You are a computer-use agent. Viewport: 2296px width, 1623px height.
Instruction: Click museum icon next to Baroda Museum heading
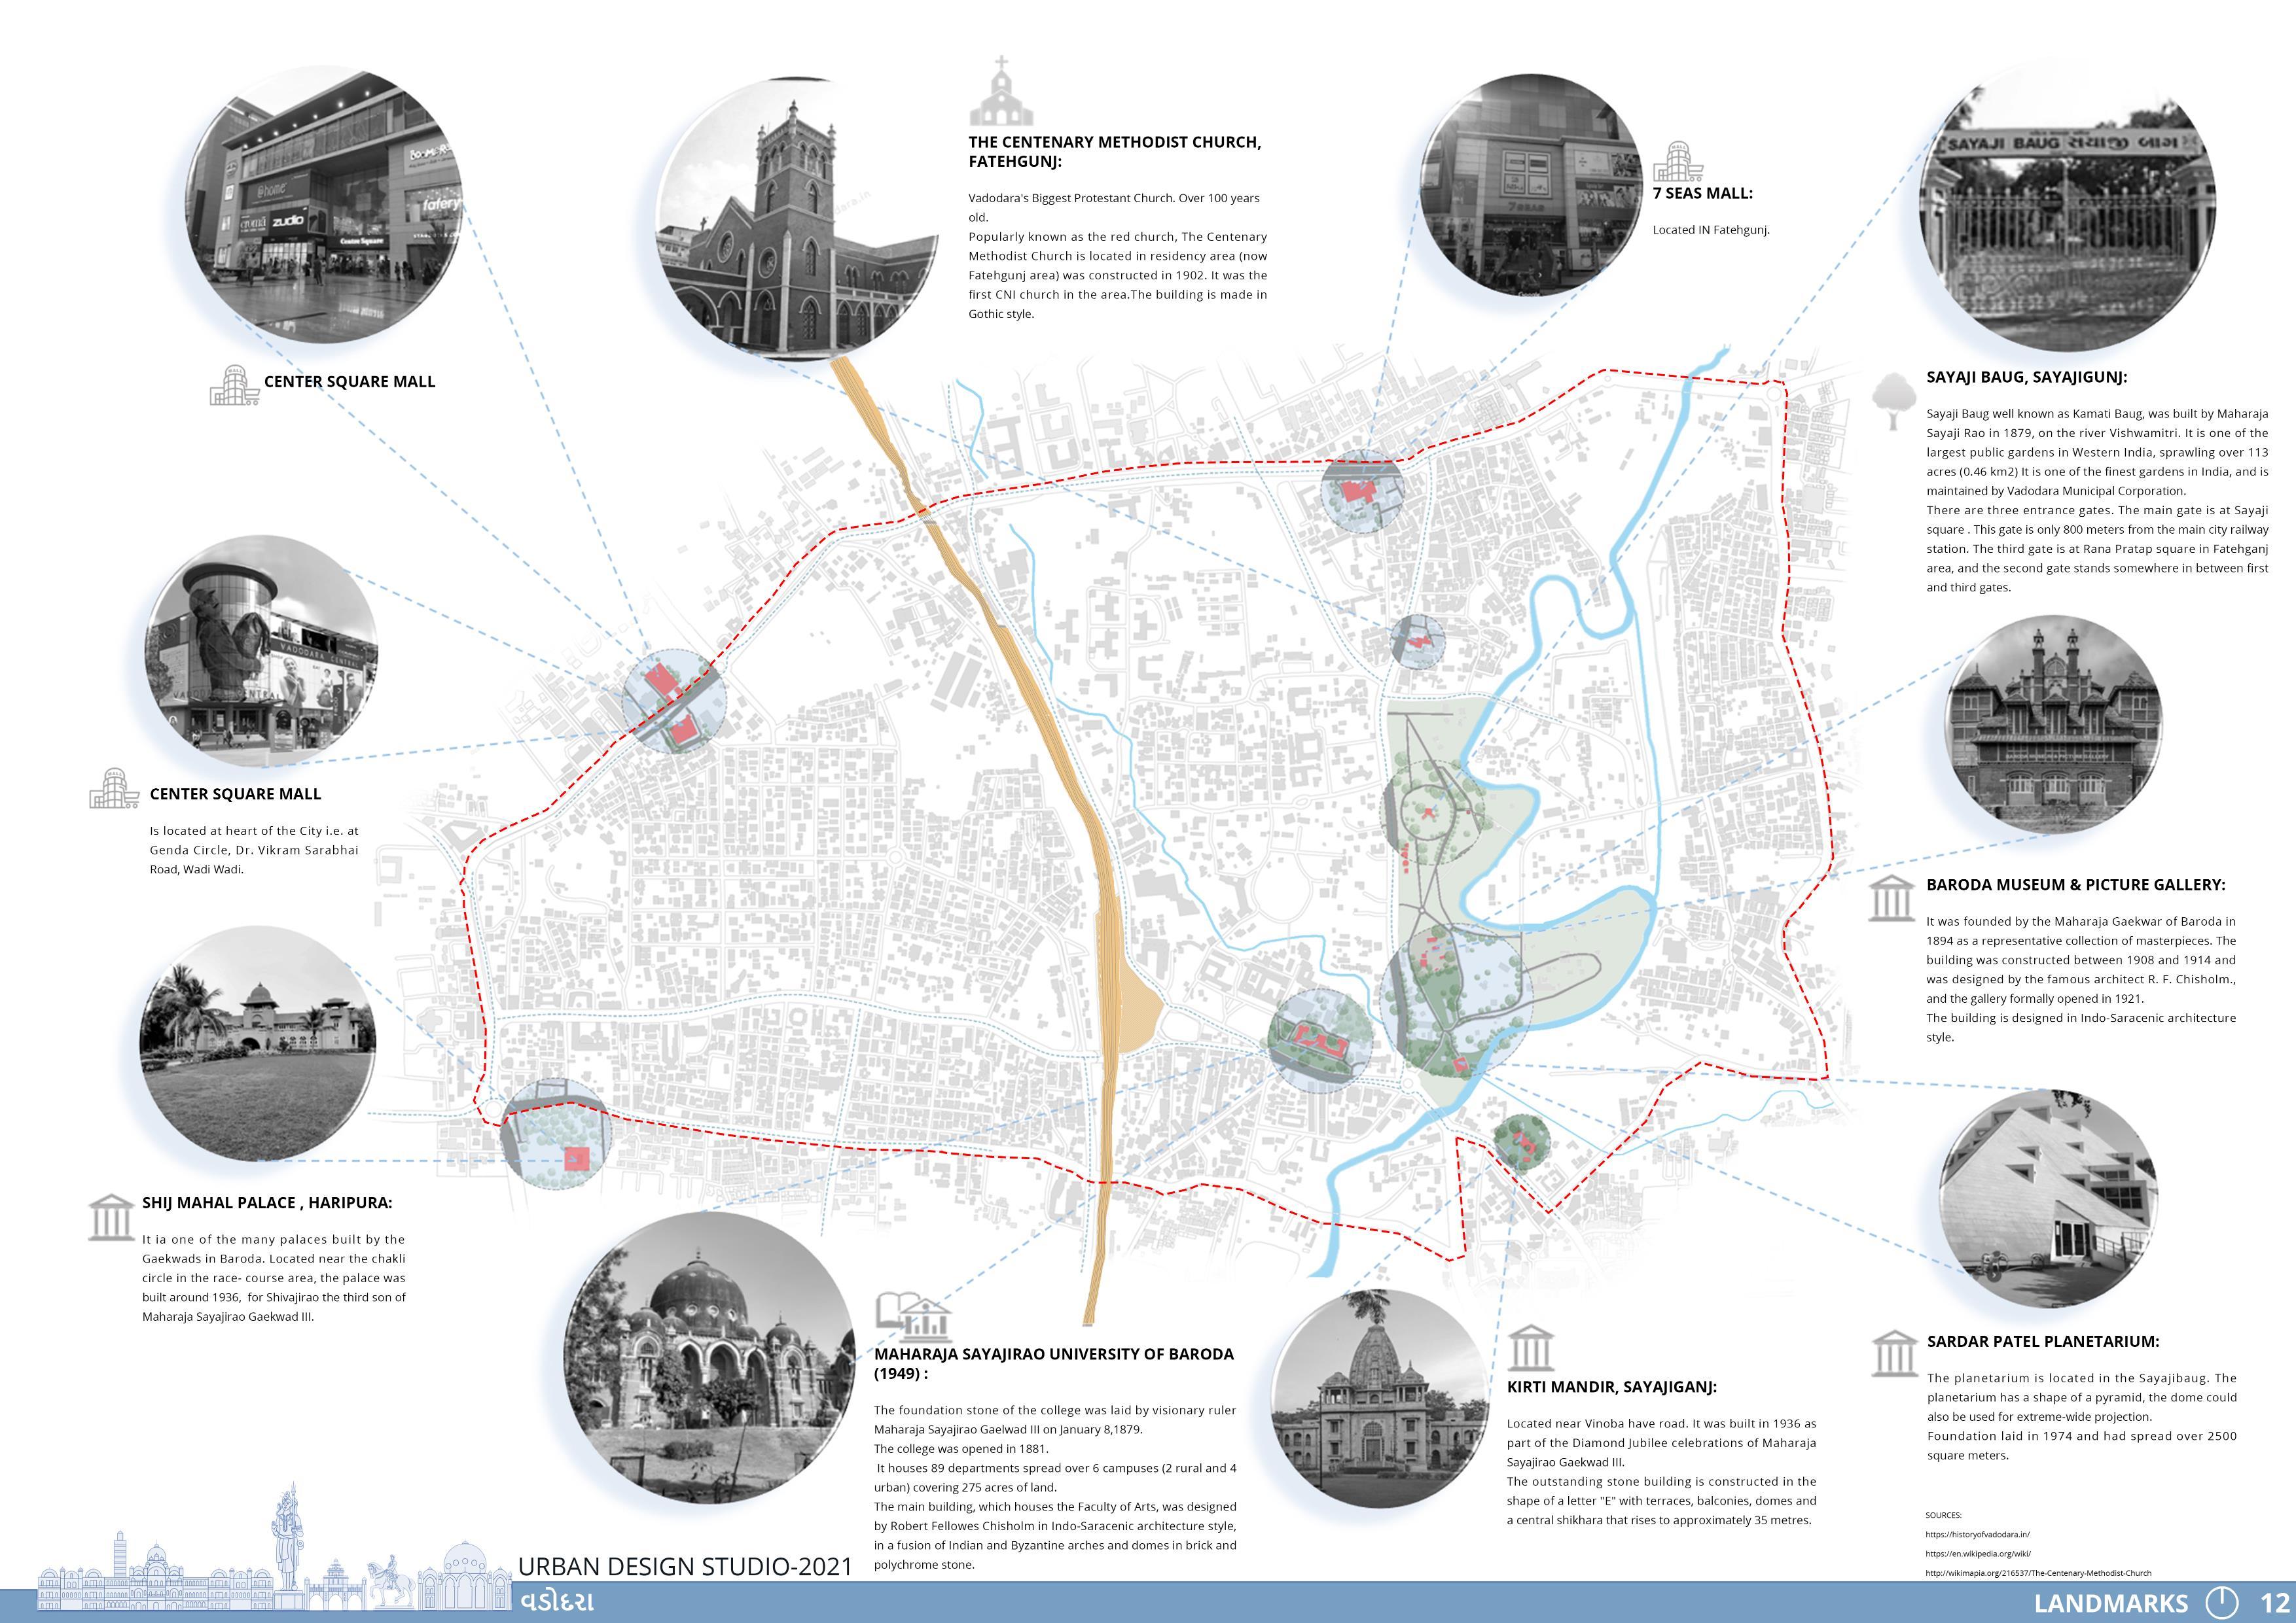(1891, 898)
